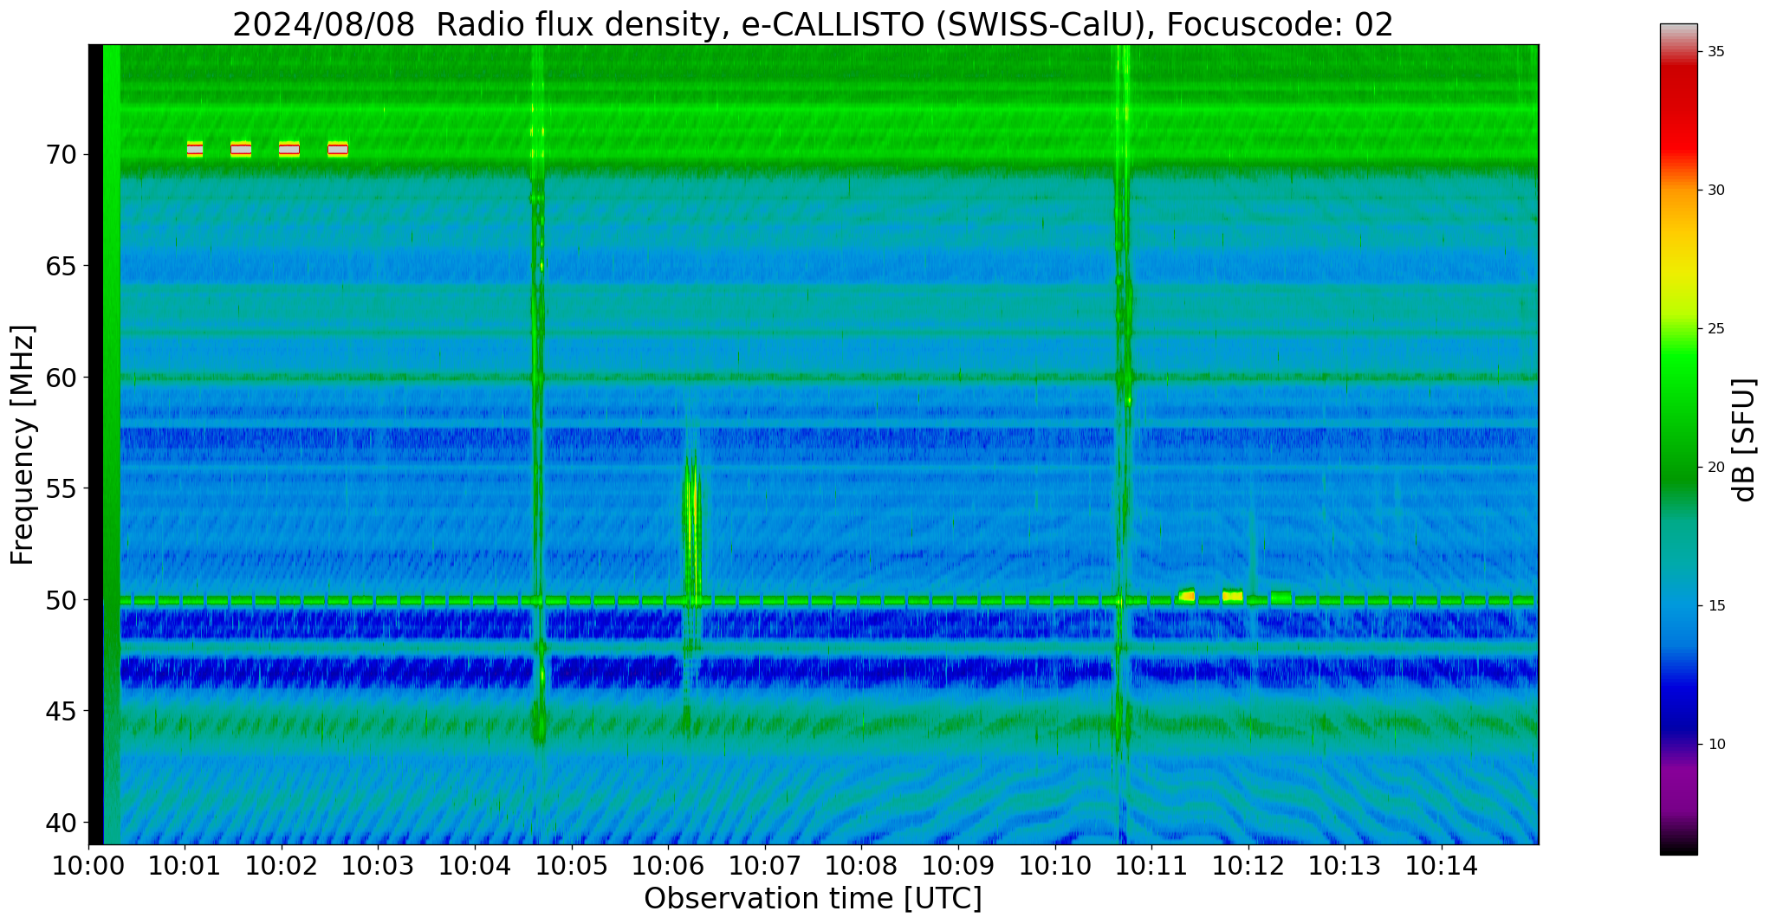1770x924 pixels.
Task: Click the first red burst marker near 70 MHz
Action: coord(195,149)
